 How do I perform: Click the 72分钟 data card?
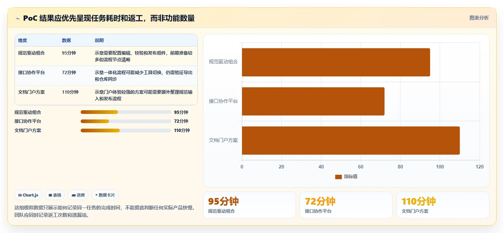coord(346,205)
